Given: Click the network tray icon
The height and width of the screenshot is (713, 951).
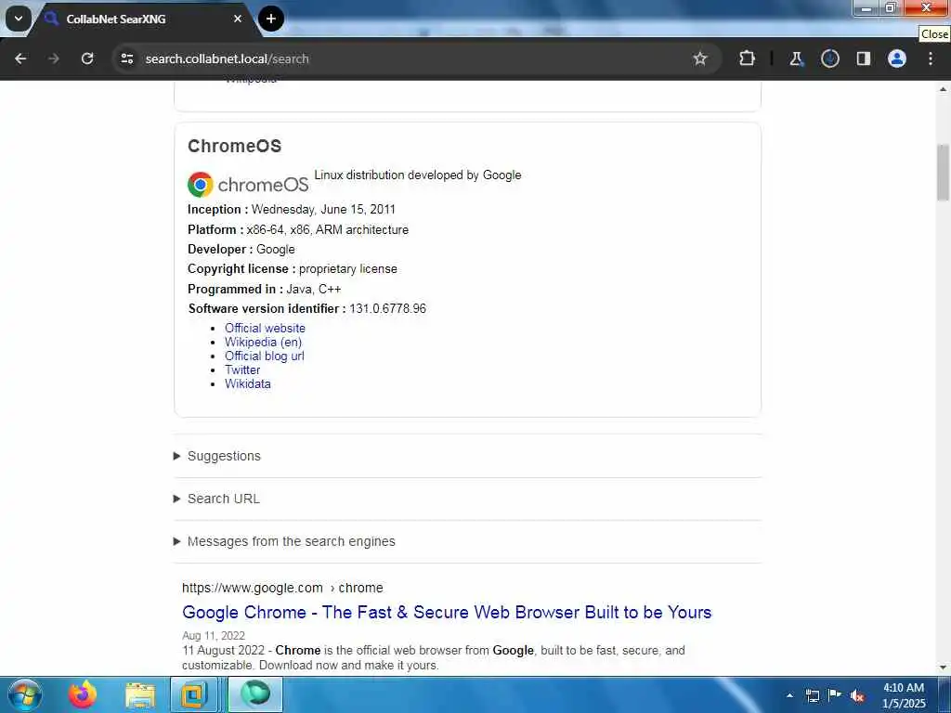Looking at the screenshot, I should (812, 695).
